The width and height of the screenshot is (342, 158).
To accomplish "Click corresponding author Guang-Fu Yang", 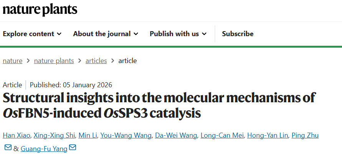I will 44,148.
